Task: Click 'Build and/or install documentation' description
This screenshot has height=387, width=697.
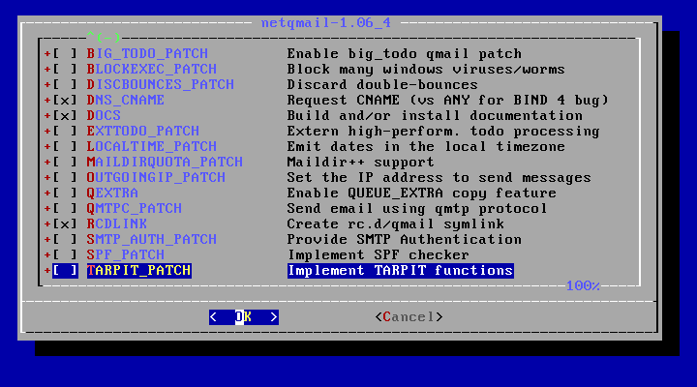Action: pos(436,115)
